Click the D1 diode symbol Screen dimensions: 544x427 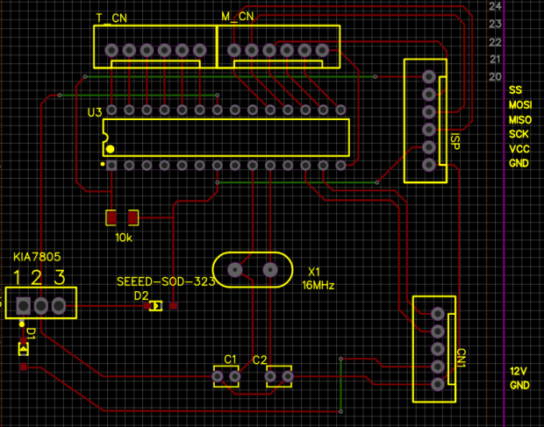[x=23, y=349]
